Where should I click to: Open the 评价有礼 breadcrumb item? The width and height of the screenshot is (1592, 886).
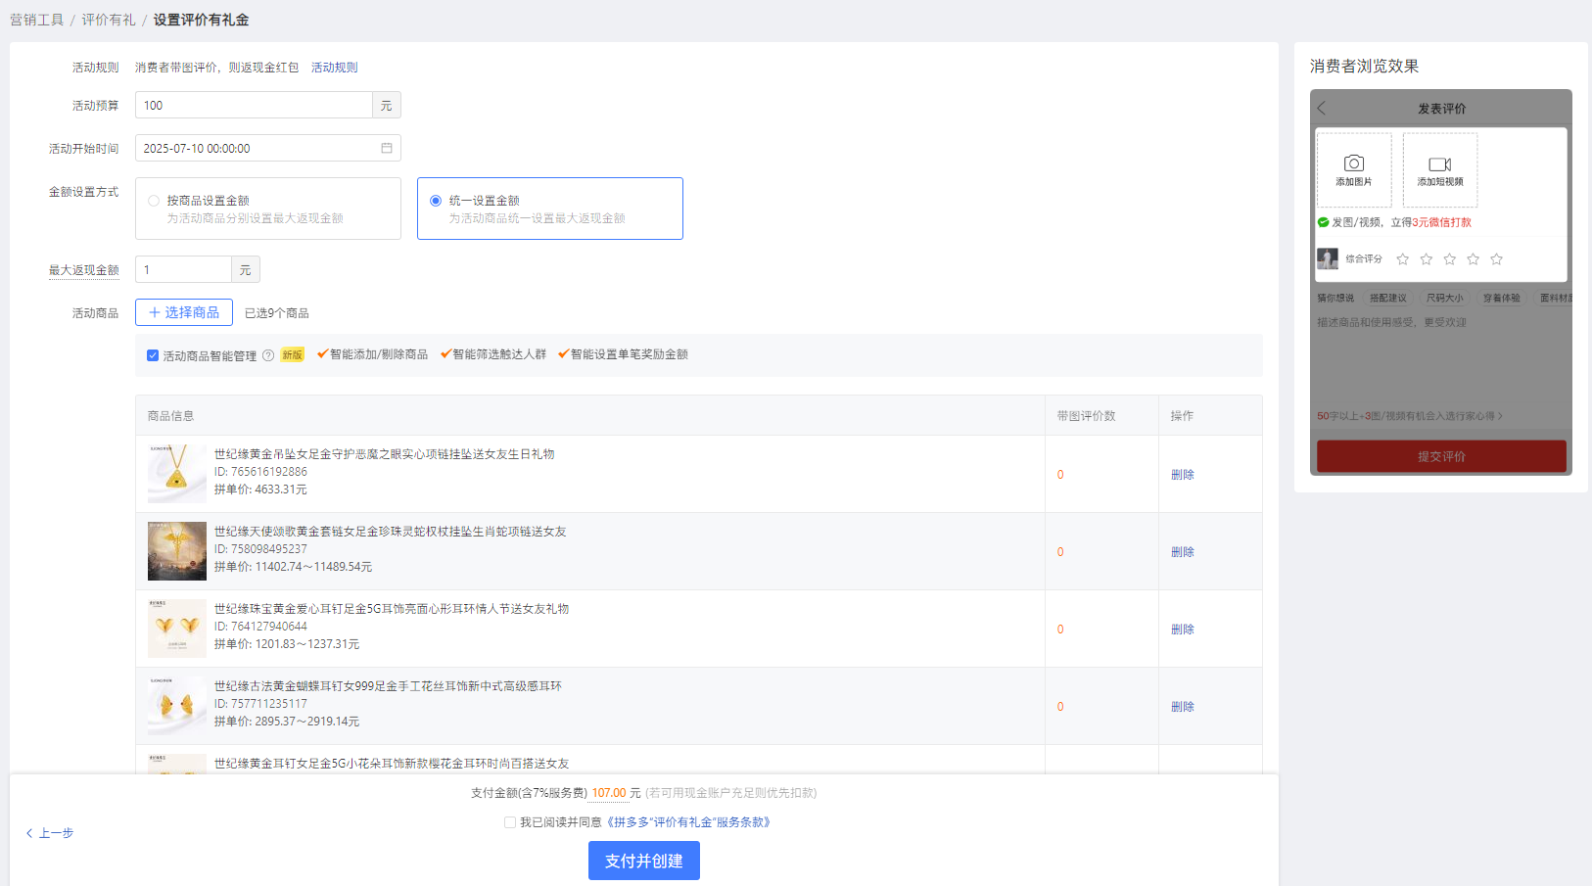(109, 20)
